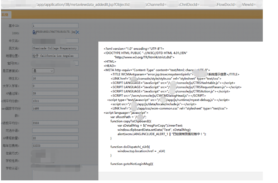This screenshot has width=278, height=183.
Task: Click the 官网URL input field
Action: point(55,63)
